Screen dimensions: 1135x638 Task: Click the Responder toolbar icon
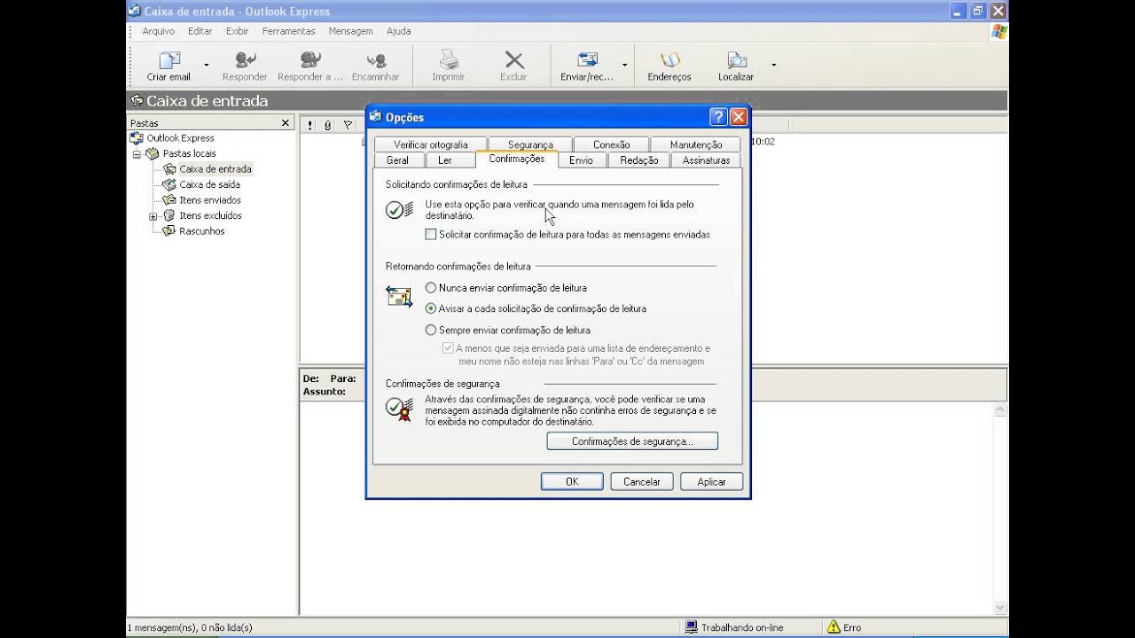245,60
